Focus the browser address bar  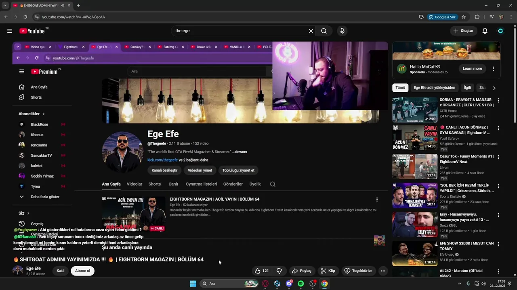(226, 17)
